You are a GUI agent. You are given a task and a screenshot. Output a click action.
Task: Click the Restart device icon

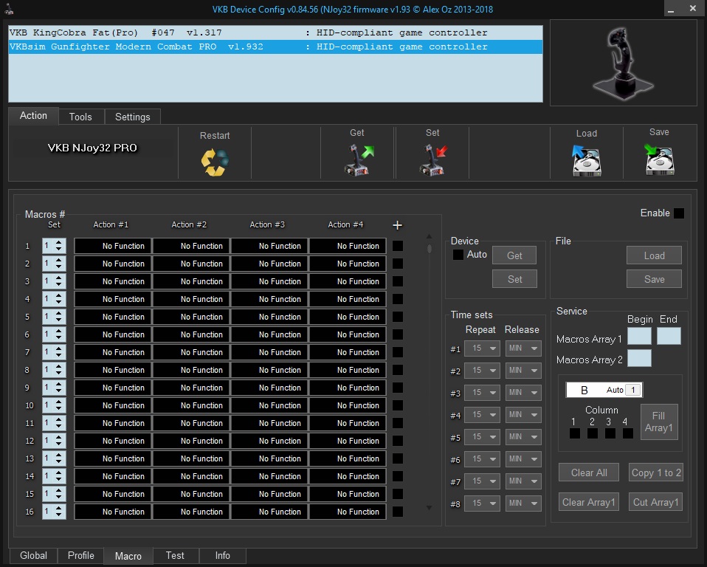(x=215, y=161)
